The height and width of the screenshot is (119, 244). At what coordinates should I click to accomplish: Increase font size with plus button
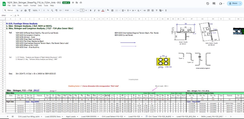pos(86,10)
